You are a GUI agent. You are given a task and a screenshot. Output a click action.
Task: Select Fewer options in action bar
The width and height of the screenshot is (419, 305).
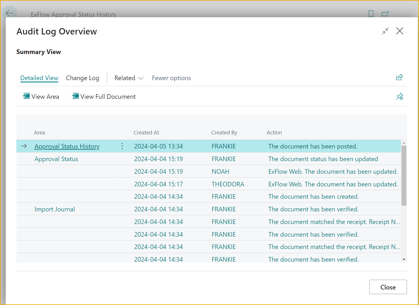coord(171,78)
